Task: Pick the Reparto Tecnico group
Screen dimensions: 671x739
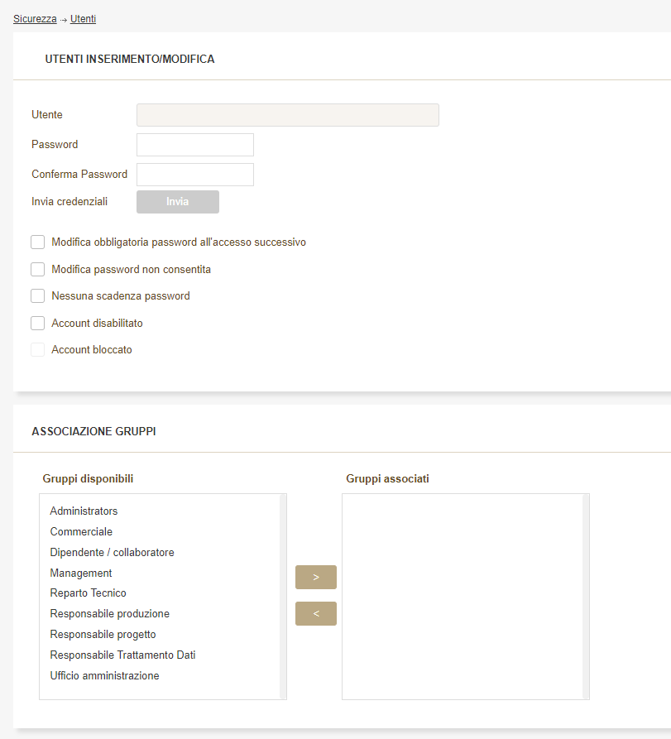Action: (x=88, y=593)
